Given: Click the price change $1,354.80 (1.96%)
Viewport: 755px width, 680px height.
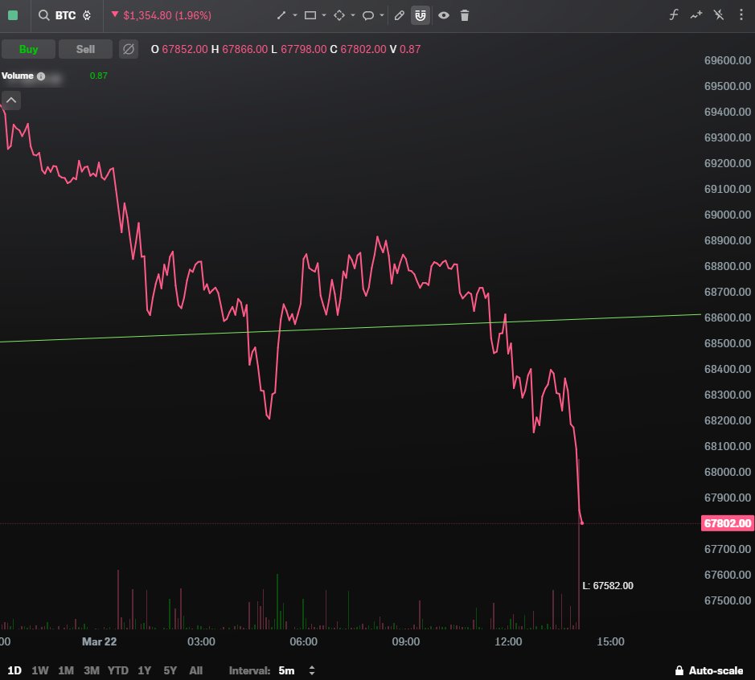Looking at the screenshot, I should tap(167, 15).
